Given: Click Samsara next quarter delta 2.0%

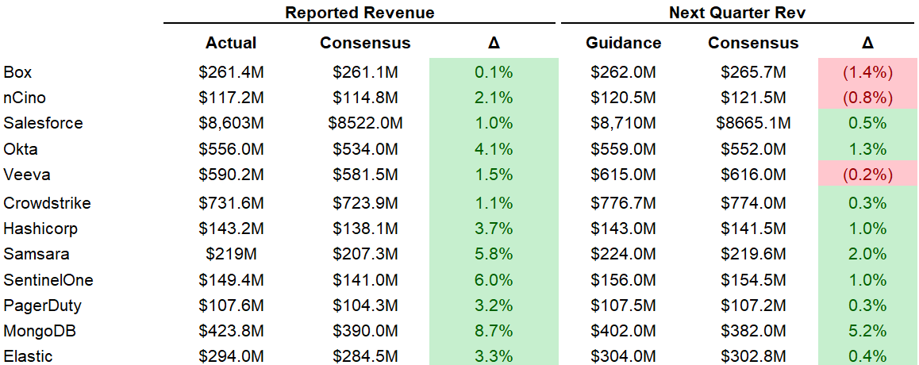Looking at the screenshot, I should [x=867, y=254].
